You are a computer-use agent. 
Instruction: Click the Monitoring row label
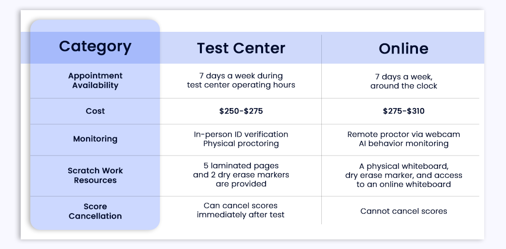tap(95, 139)
